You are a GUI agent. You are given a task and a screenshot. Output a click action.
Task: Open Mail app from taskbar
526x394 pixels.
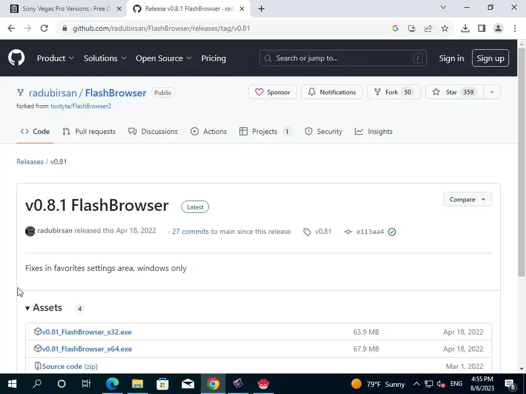coord(188,384)
